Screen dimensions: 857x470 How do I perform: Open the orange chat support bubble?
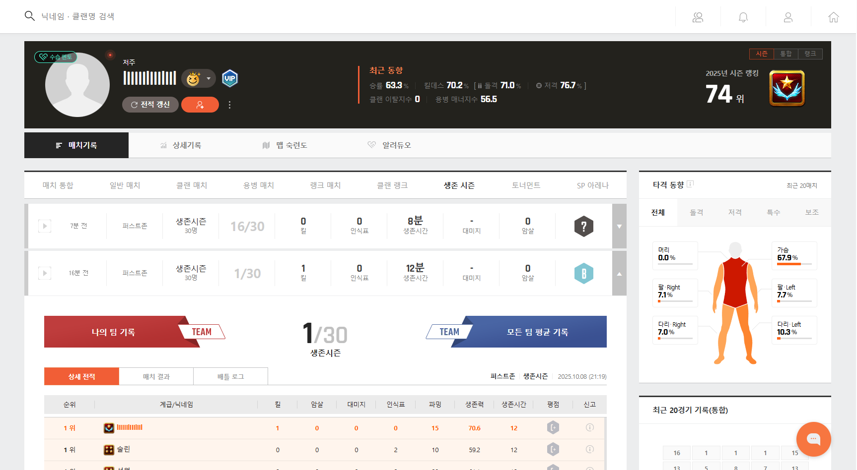click(813, 439)
